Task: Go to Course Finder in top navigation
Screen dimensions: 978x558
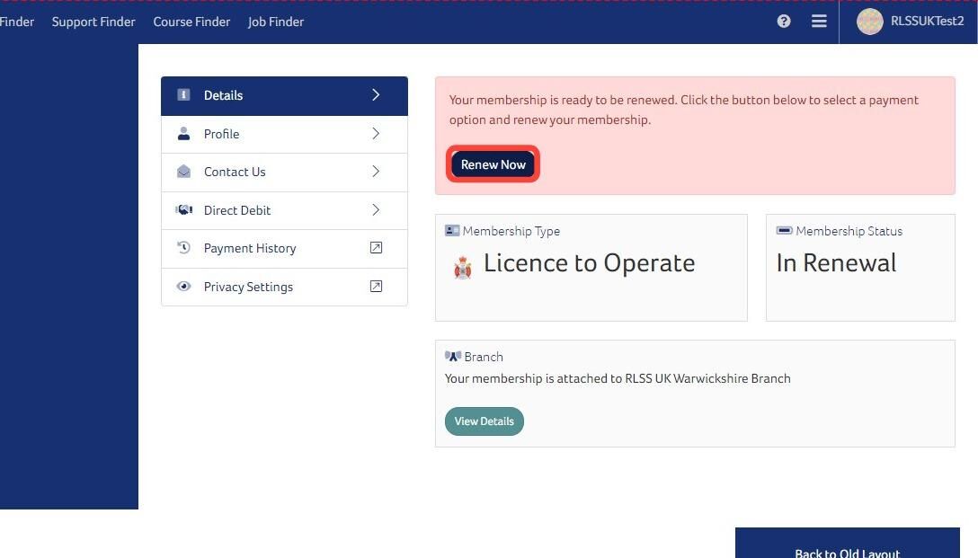Action: tap(191, 22)
